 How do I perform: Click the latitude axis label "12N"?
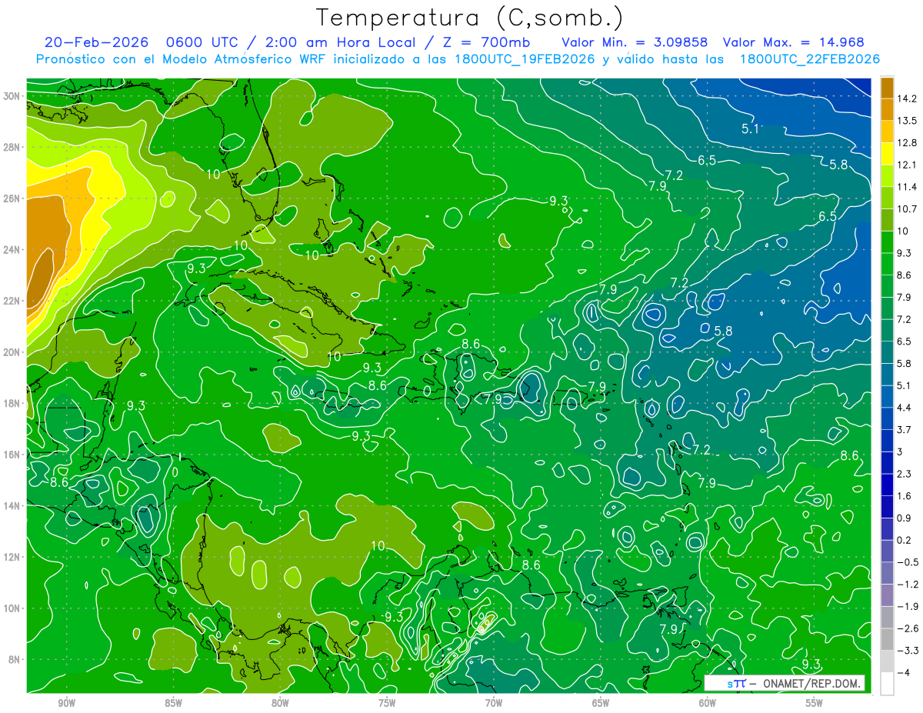[x=12, y=557]
